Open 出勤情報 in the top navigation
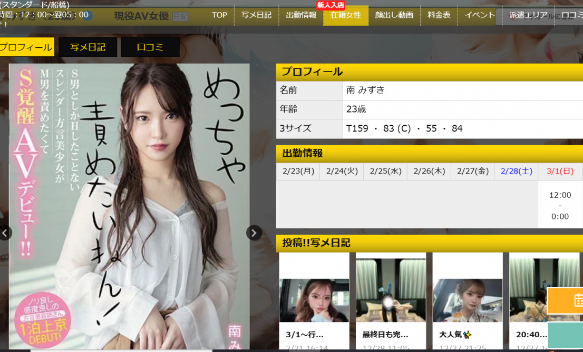Image resolution: width=583 pixels, height=352 pixels. (x=301, y=15)
